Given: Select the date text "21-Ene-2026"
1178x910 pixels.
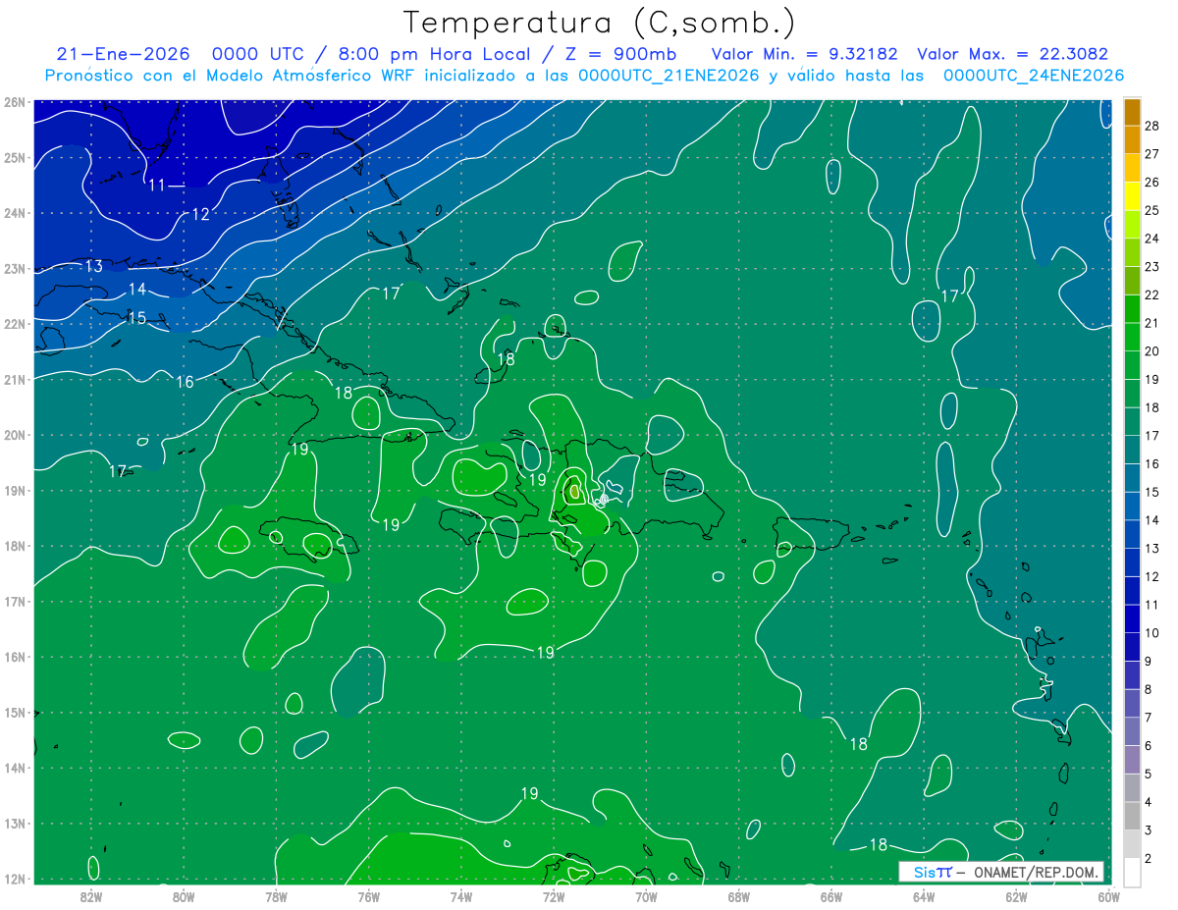Looking at the screenshot, I should pyautogui.click(x=123, y=54).
